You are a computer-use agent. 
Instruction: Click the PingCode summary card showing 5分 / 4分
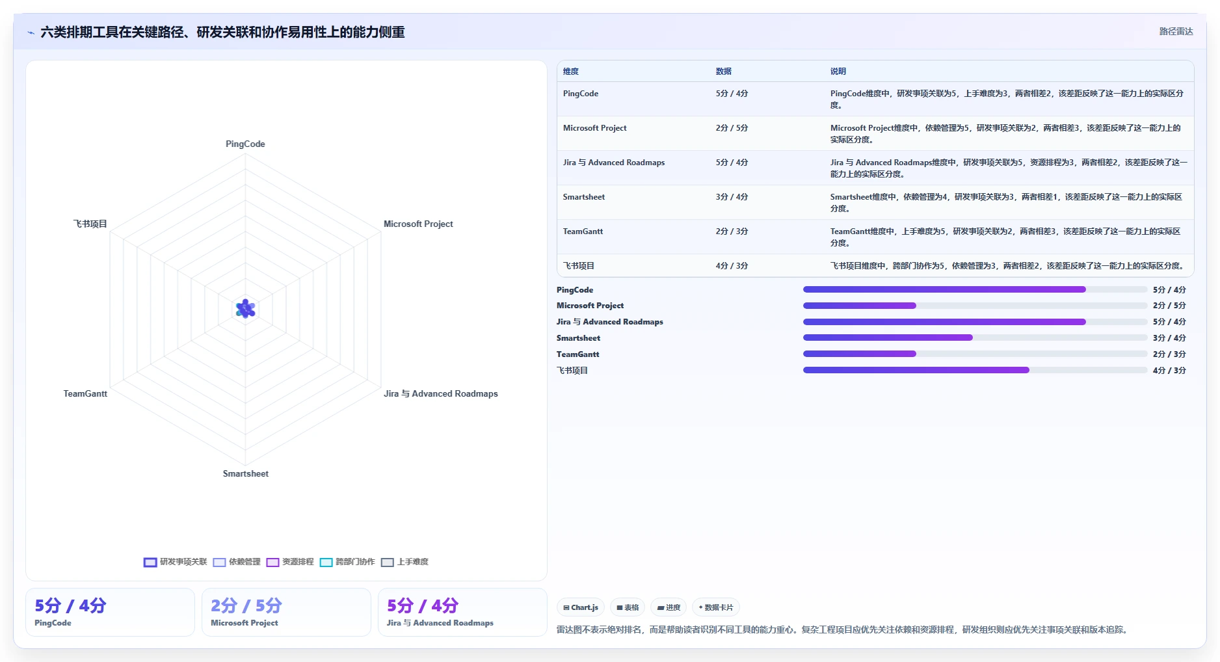click(110, 613)
